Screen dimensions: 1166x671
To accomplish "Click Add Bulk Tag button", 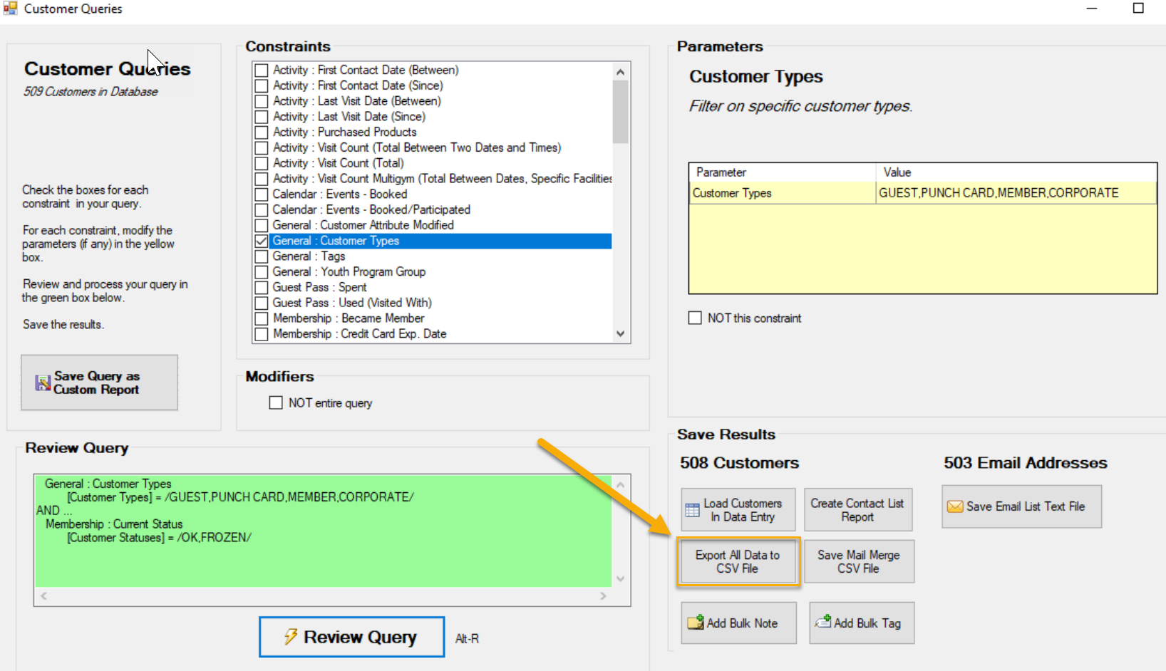I will [x=862, y=623].
